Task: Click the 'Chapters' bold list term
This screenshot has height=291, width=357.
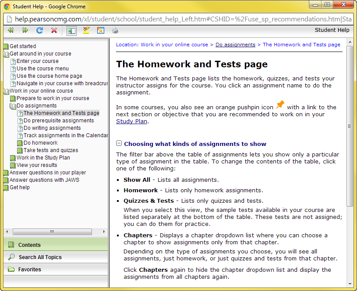Action: 138,236
